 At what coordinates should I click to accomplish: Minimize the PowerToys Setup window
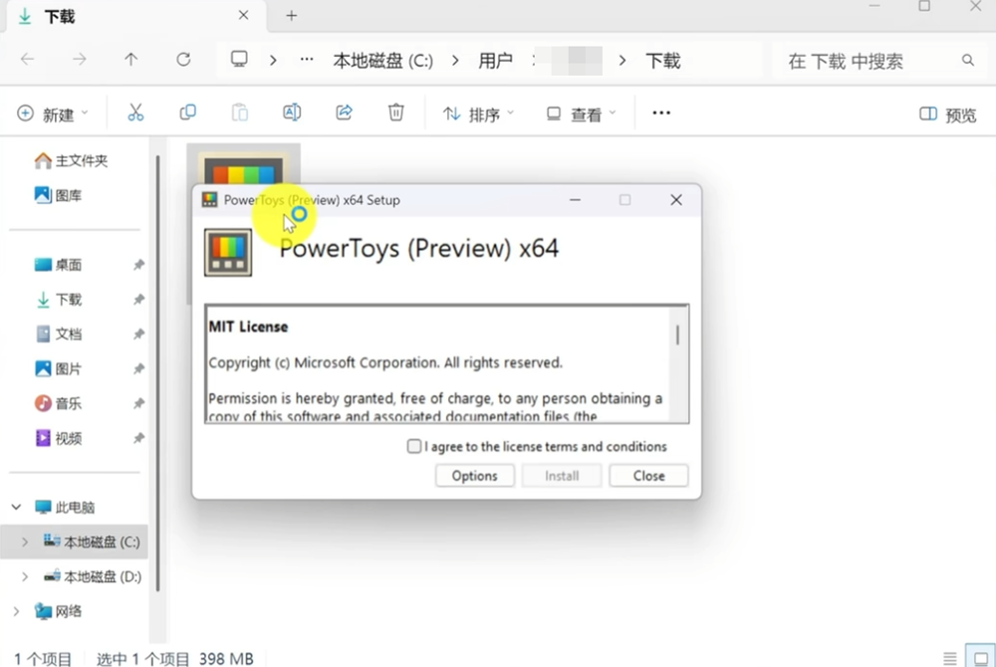pos(575,200)
